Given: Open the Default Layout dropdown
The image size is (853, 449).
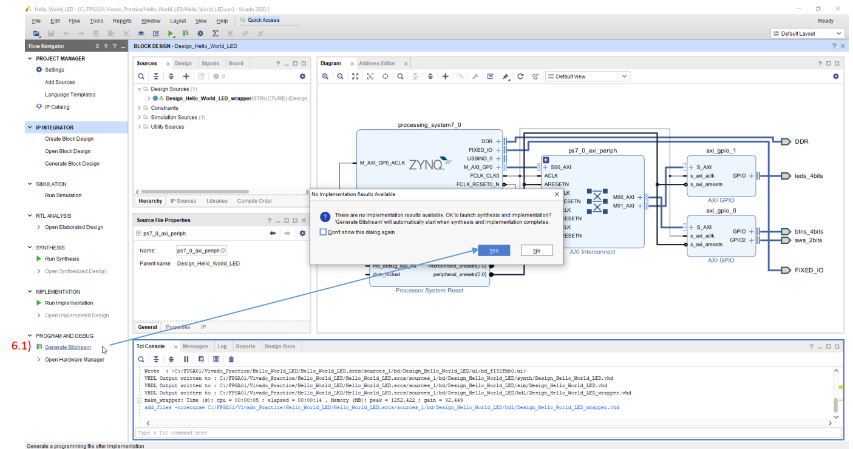Looking at the screenshot, I should [x=807, y=33].
